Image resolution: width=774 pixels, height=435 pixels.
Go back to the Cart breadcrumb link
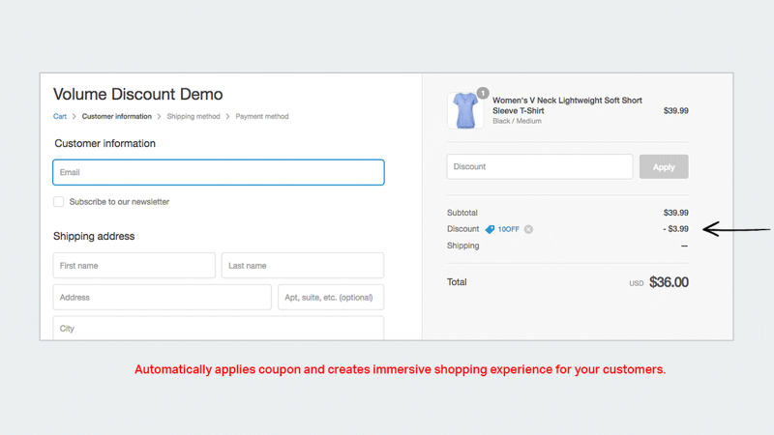[x=60, y=116]
